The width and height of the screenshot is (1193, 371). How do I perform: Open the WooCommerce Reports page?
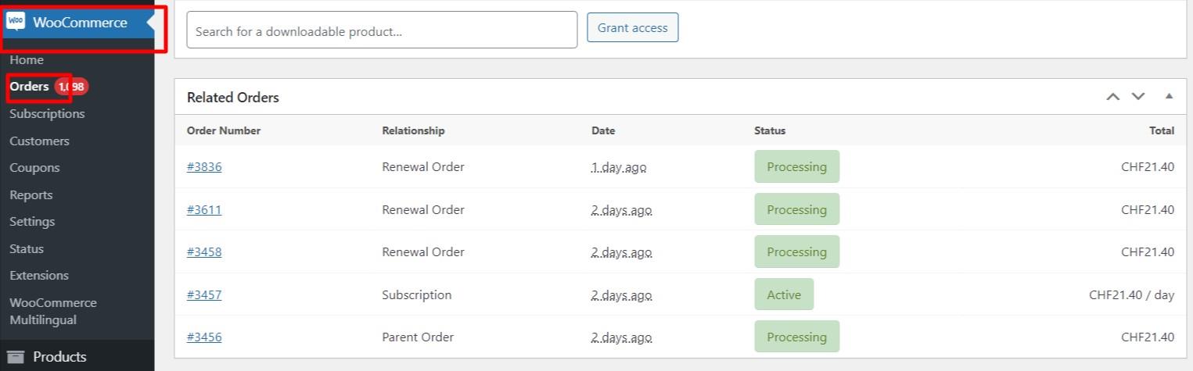pyautogui.click(x=31, y=195)
